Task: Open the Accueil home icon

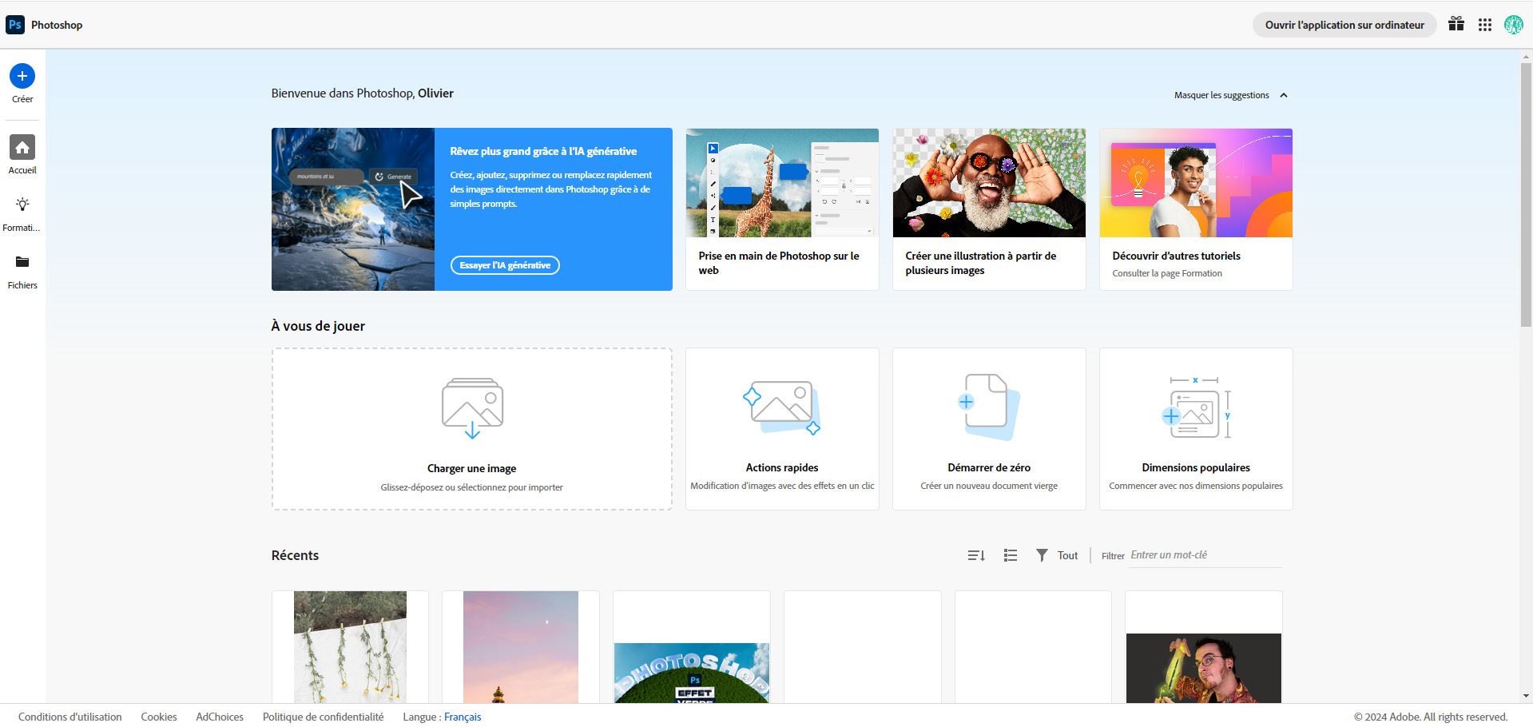Action: tap(22, 147)
